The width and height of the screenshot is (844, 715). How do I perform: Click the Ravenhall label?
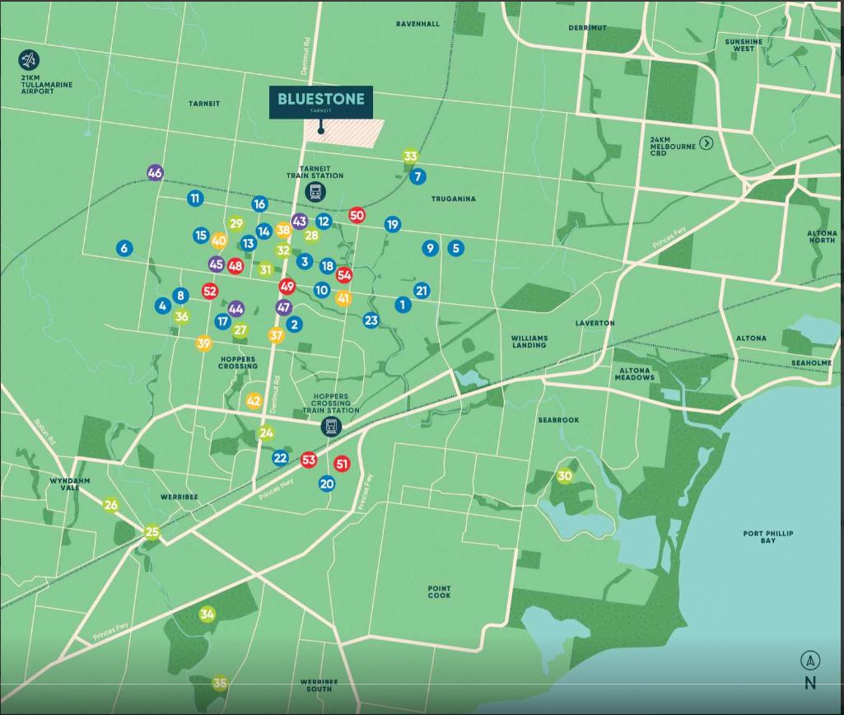point(417,24)
